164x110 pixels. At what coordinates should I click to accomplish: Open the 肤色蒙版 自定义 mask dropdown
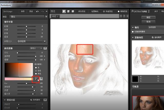tap(36, 48)
